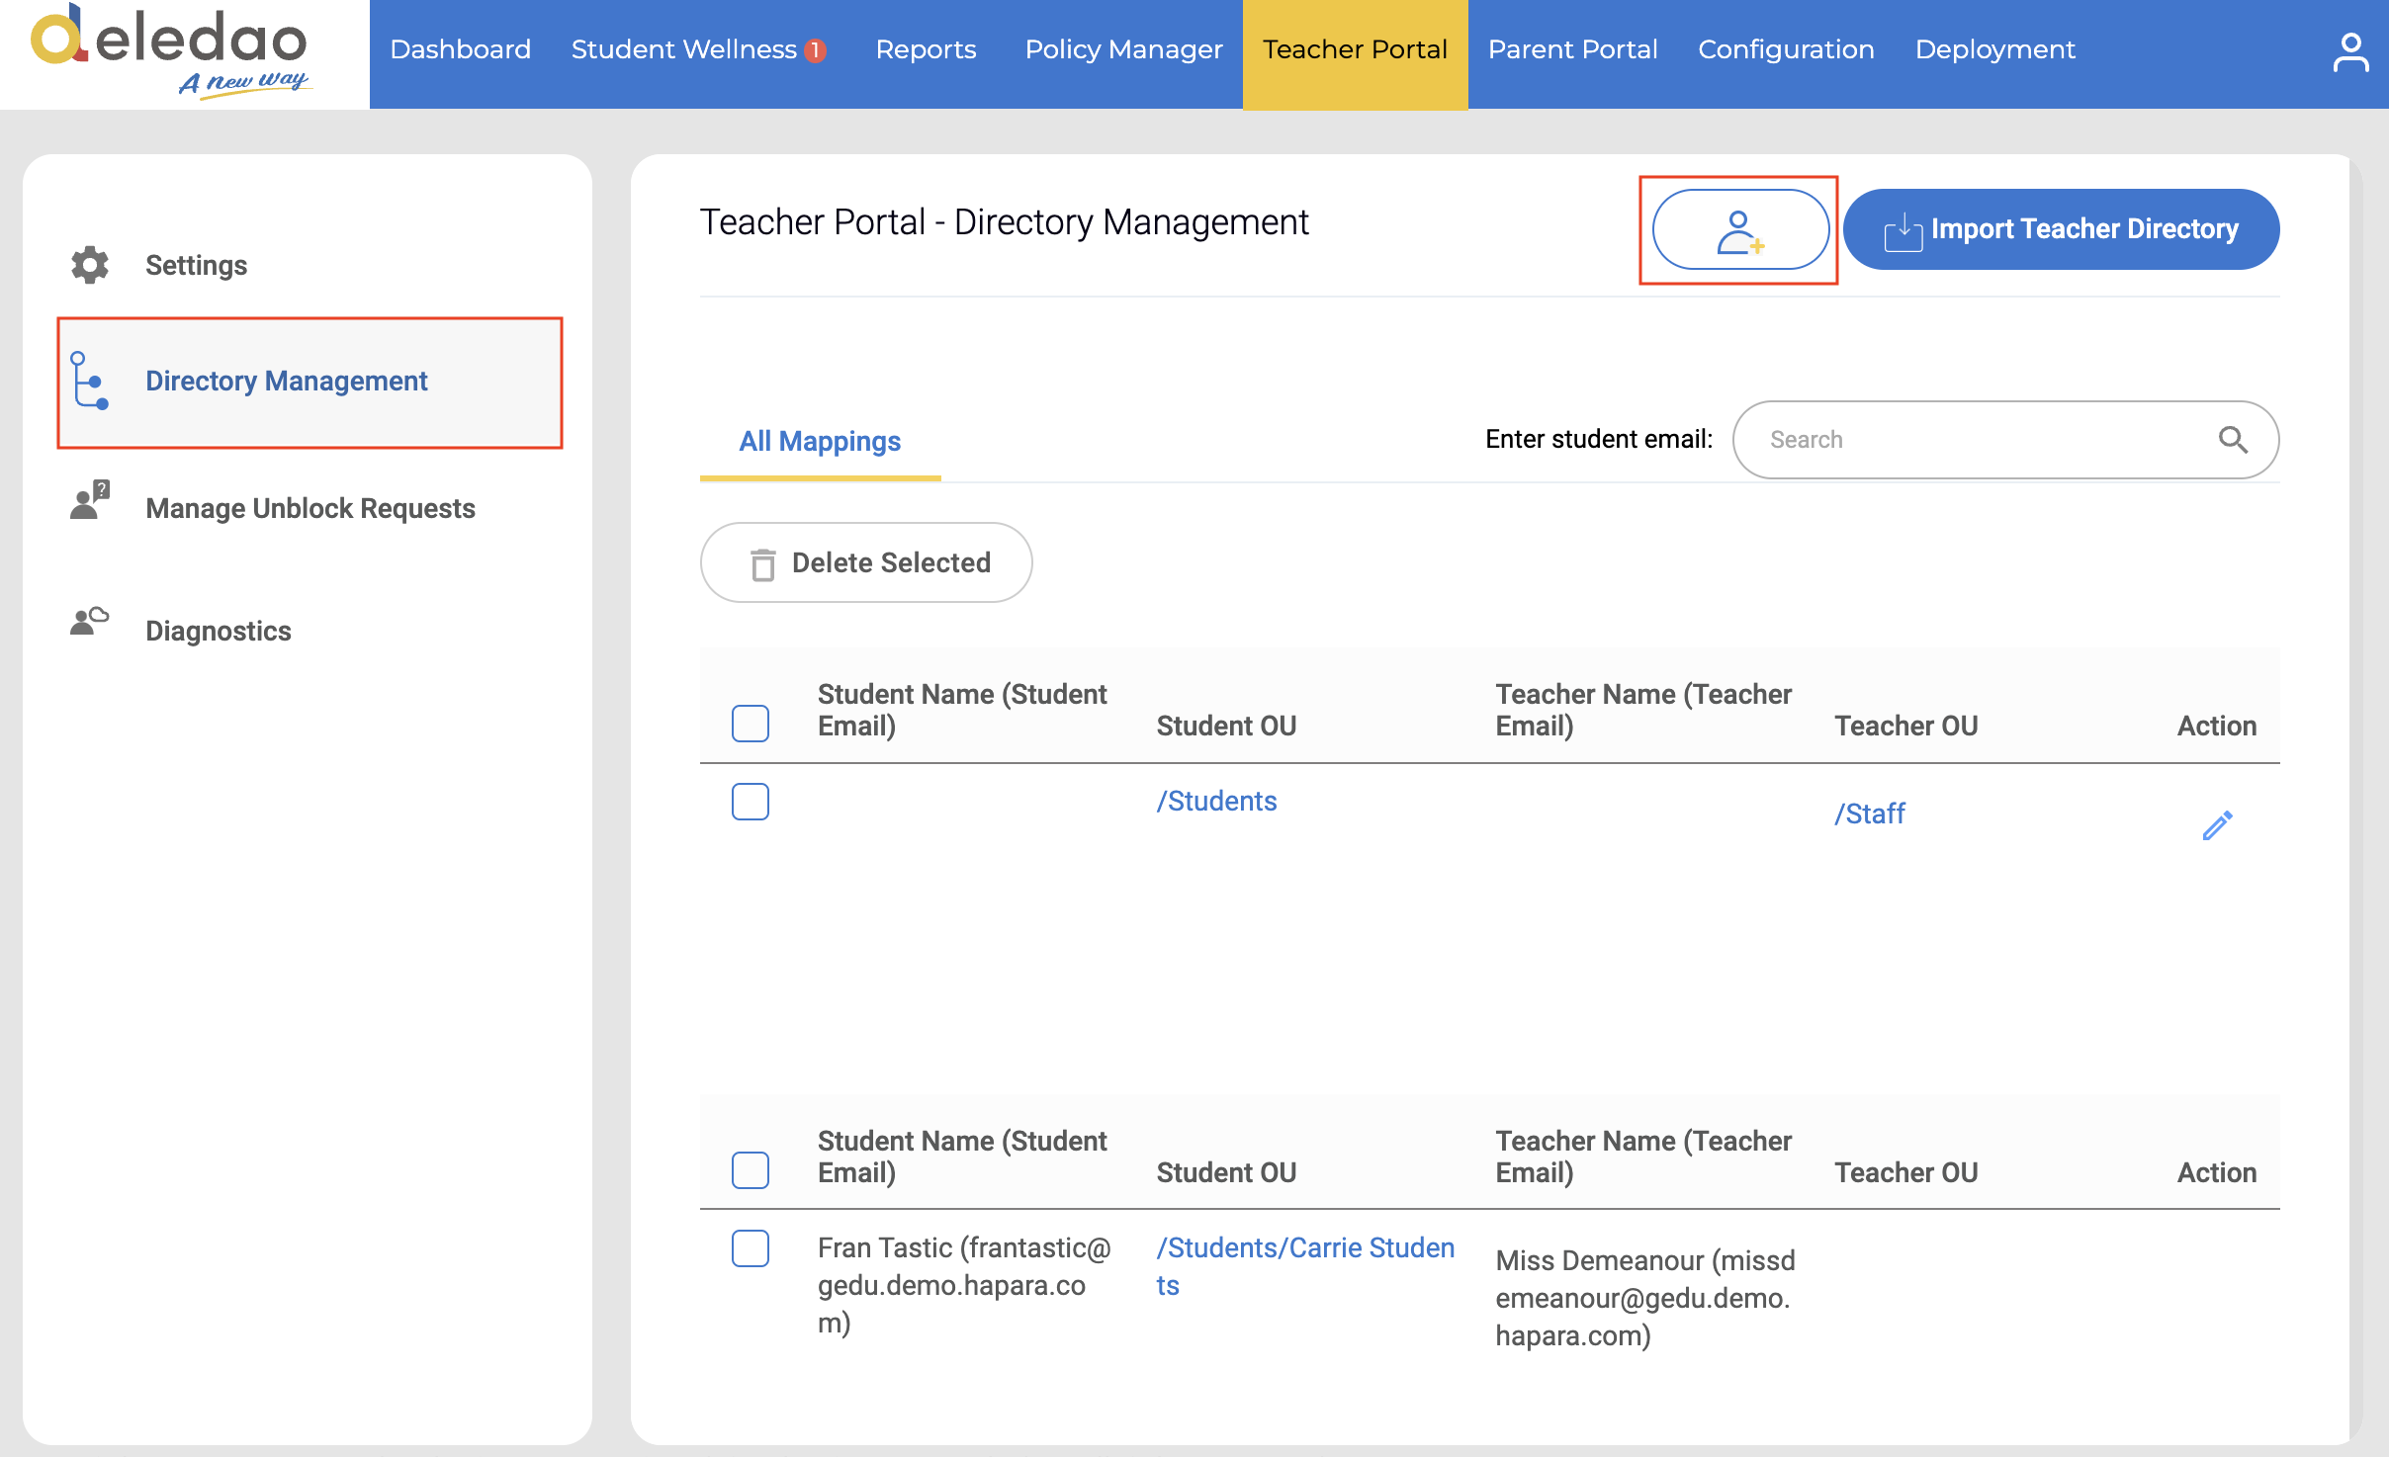Switch to the All Mappings tab
Screen dimensions: 2389x1457
coord(820,442)
